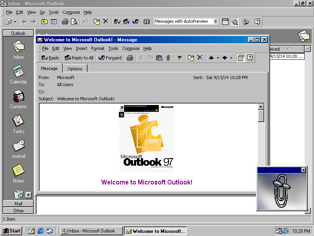Select the Message tab
The width and height of the screenshot is (314, 236).
(x=49, y=68)
